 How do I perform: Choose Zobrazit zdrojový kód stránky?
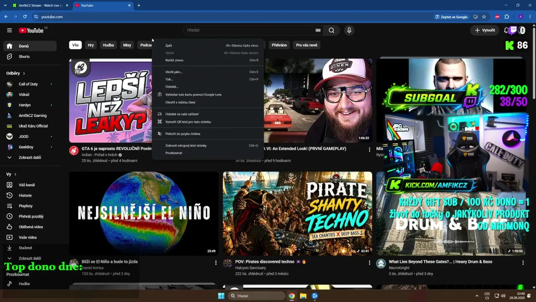pyautogui.click(x=208, y=146)
